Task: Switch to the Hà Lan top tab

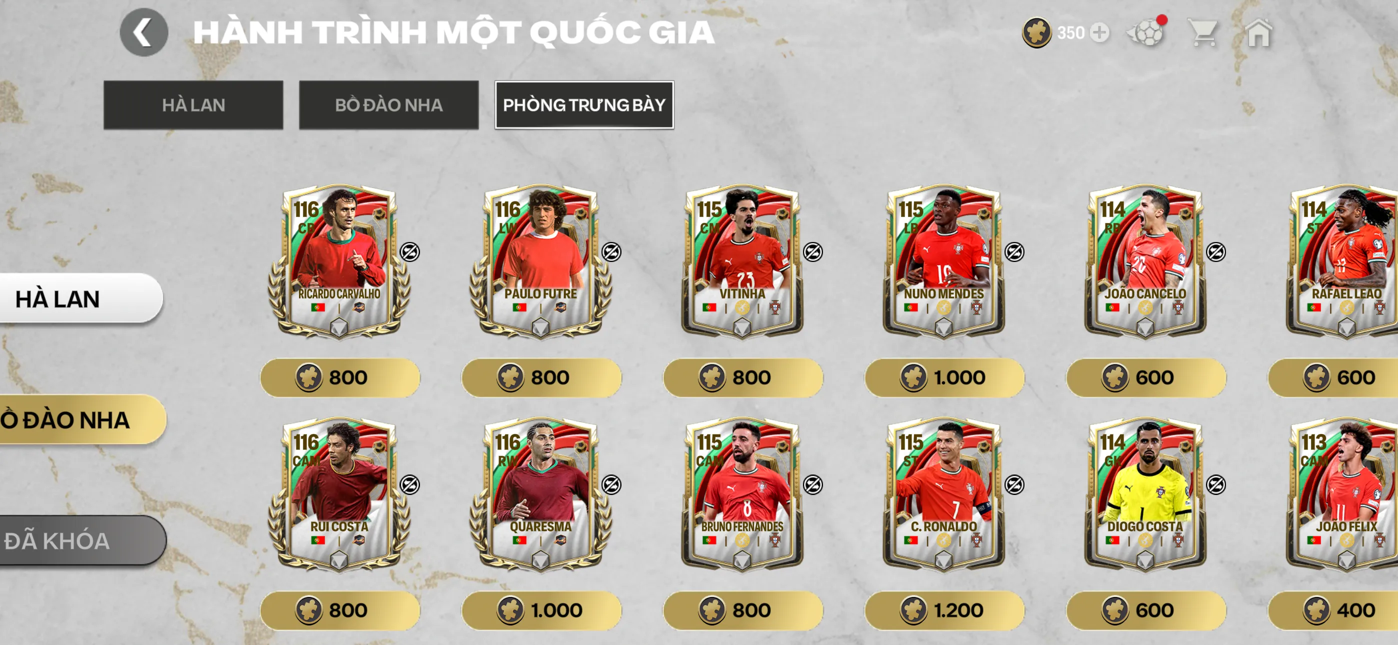Action: (193, 105)
